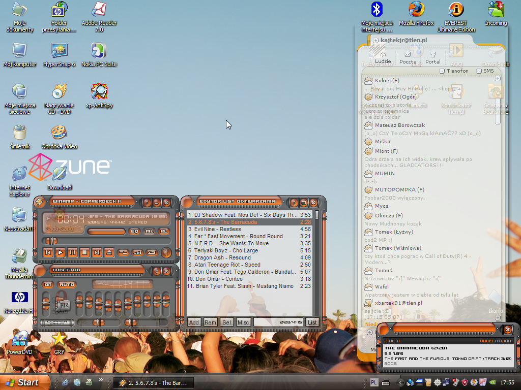Click the playlist editor scrollbar thumb

click(317, 215)
